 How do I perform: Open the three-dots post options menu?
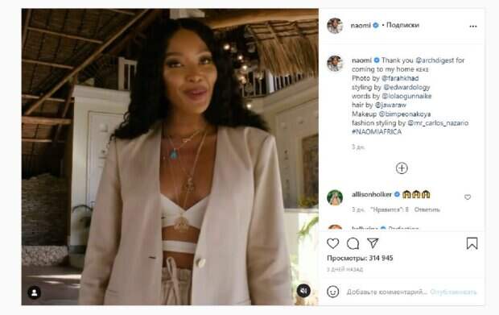(473, 26)
